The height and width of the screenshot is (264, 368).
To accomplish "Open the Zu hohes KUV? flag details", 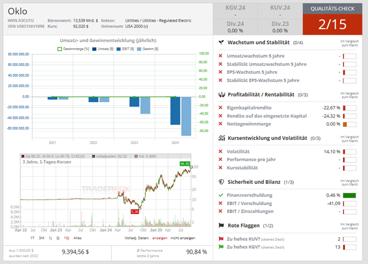I will 255,239.
